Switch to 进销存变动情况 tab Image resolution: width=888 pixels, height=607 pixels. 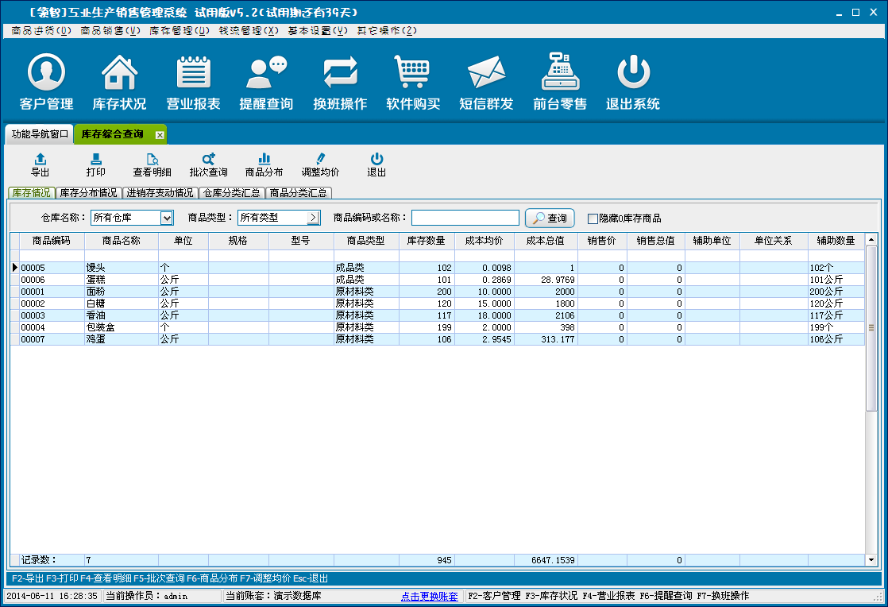(160, 193)
